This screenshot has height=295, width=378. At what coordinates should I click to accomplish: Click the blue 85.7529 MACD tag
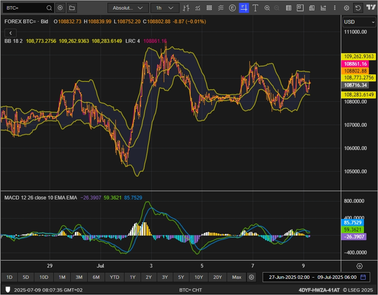pos(352,223)
